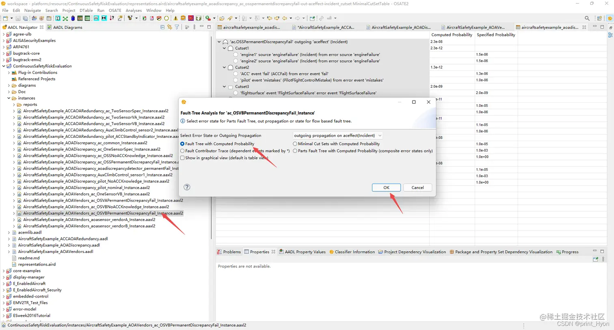Screen dimensions: 614x330
Task: Click the help question mark icon in dialog
Action: point(187,187)
